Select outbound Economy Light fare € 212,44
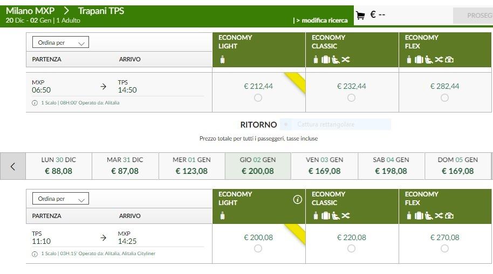 [x=258, y=97]
